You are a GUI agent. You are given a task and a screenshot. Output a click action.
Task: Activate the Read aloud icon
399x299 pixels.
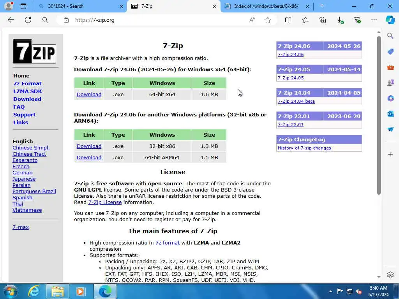(252, 20)
